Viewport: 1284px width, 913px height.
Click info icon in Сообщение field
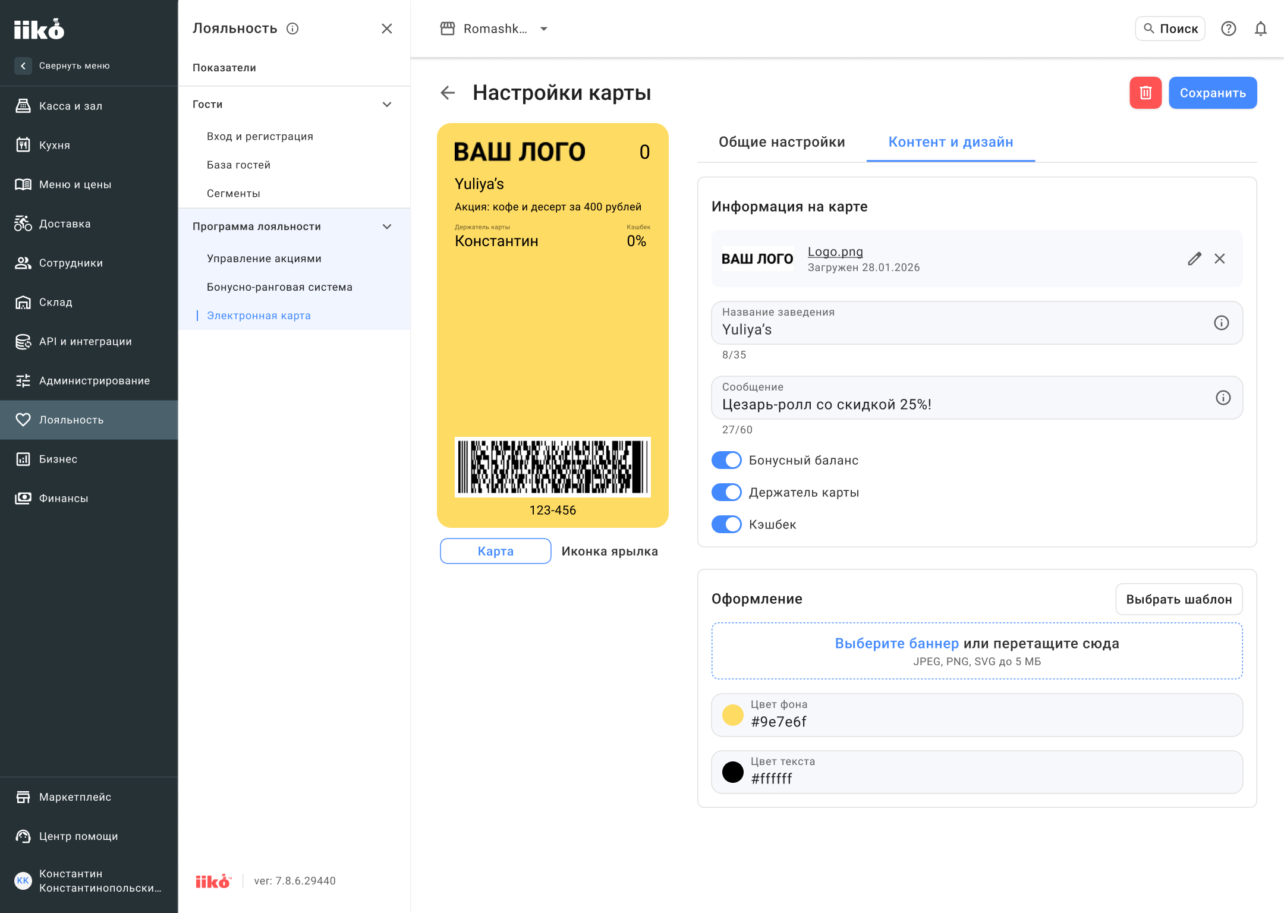(1223, 398)
